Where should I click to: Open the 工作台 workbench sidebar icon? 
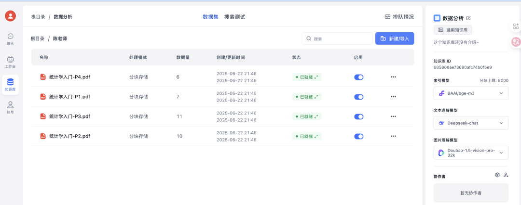(x=10, y=62)
